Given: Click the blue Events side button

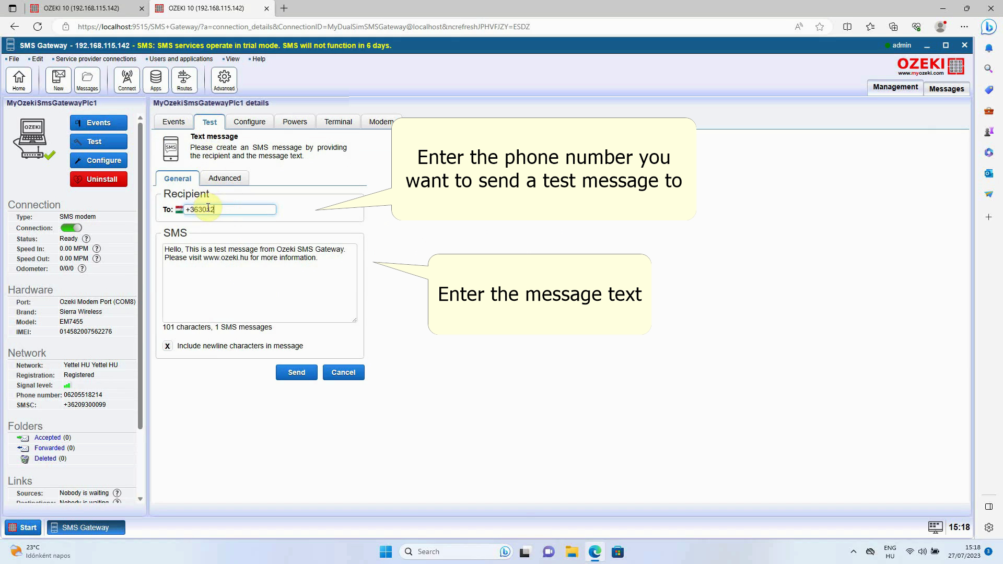Looking at the screenshot, I should (99, 123).
